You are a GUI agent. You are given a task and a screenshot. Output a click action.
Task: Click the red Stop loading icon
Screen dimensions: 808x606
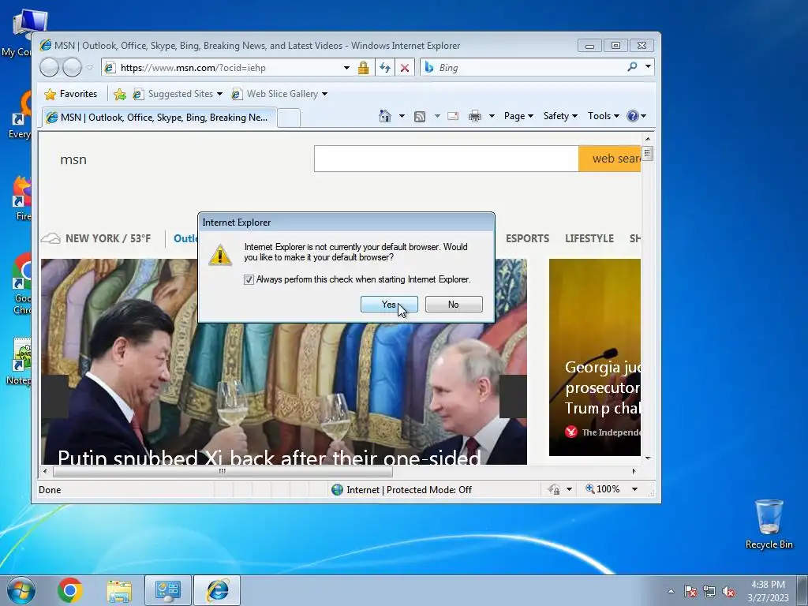[405, 68]
